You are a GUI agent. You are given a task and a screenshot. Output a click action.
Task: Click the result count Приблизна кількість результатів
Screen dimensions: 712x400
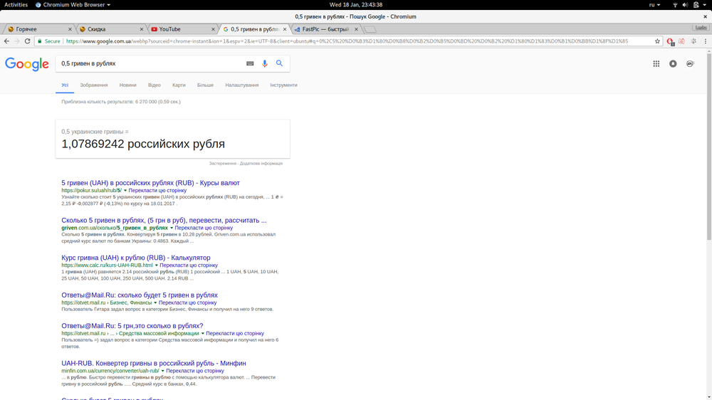click(121, 102)
